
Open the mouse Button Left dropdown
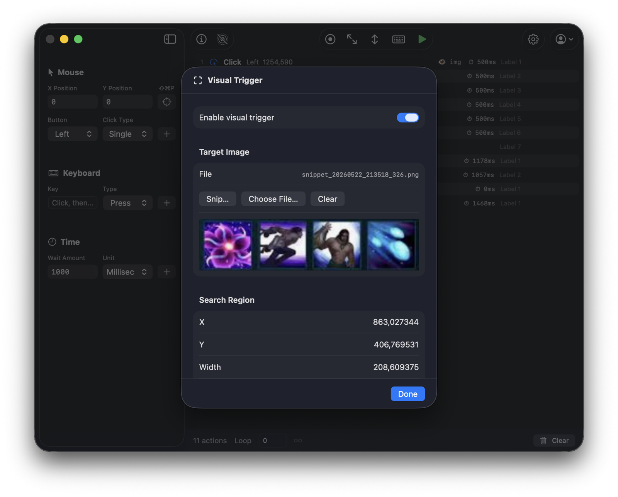(73, 134)
